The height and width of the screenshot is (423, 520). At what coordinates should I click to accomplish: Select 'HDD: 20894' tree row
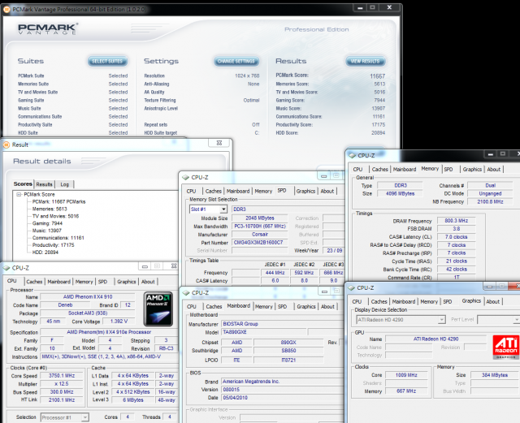tap(45, 253)
